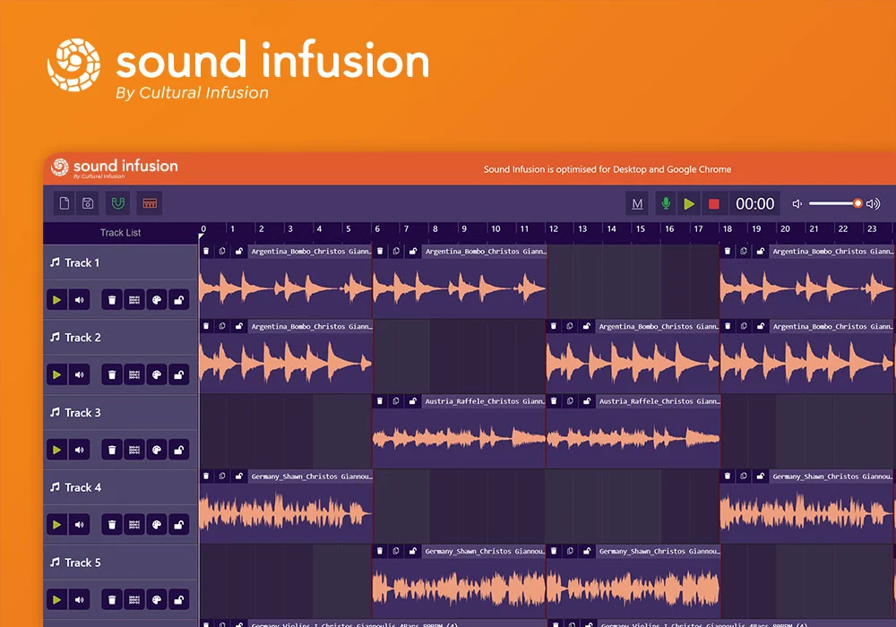Screen dimensions: 896x627
Task: Toggle the metronome M button
Action: pyautogui.click(x=637, y=204)
